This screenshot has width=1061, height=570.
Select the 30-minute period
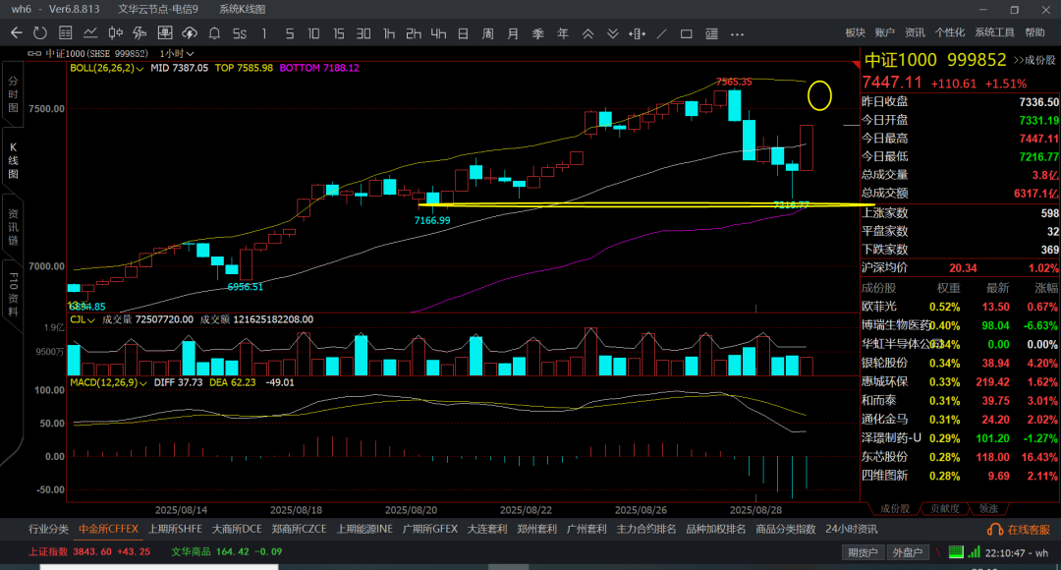[363, 33]
